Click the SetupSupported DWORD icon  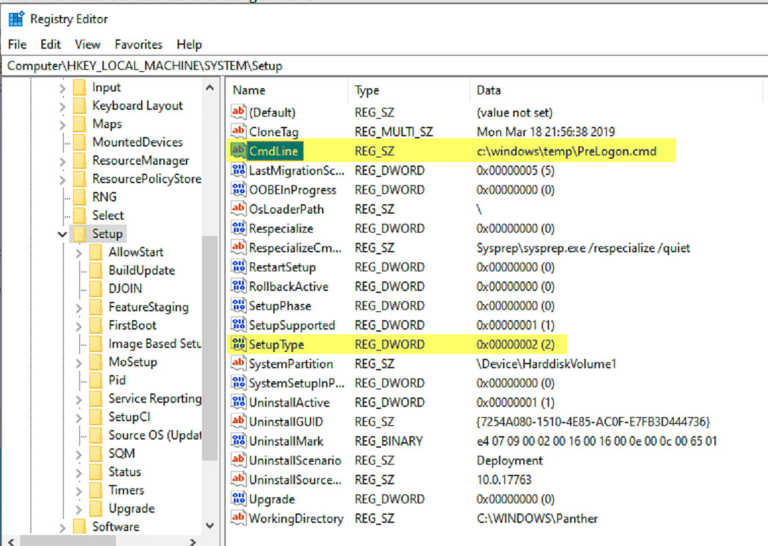pos(239,325)
